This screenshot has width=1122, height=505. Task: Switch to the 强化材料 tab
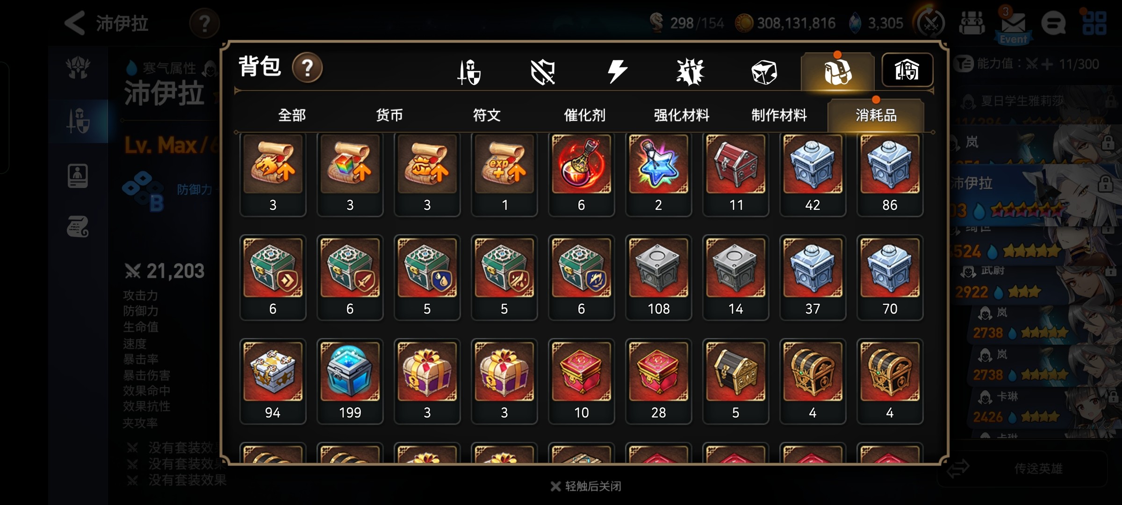pos(682,115)
